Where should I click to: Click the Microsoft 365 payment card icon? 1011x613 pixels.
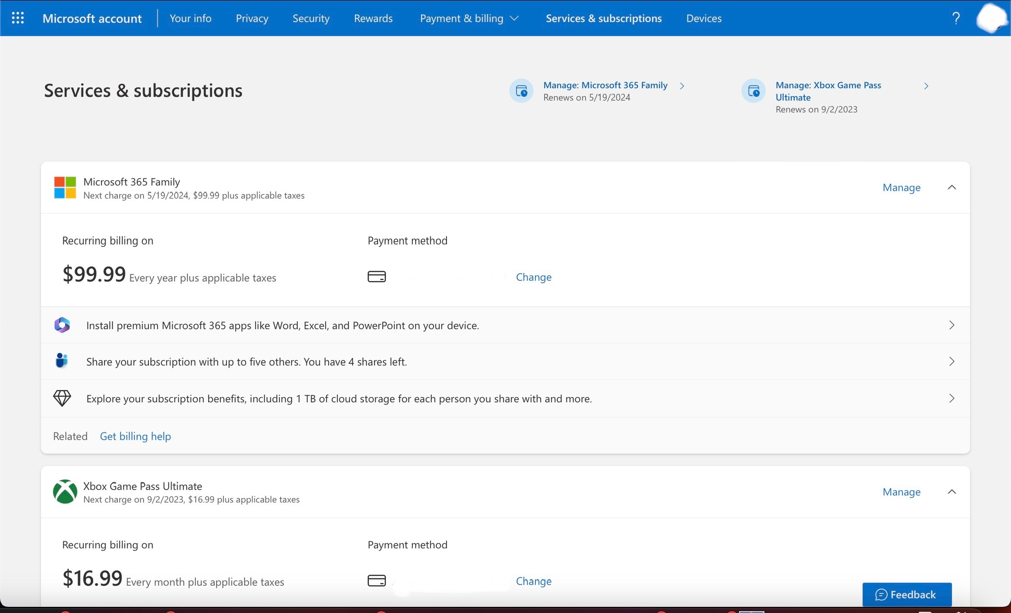(377, 277)
